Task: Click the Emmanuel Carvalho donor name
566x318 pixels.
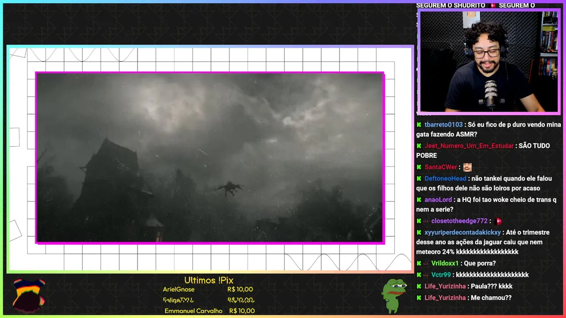Action: coord(193,311)
